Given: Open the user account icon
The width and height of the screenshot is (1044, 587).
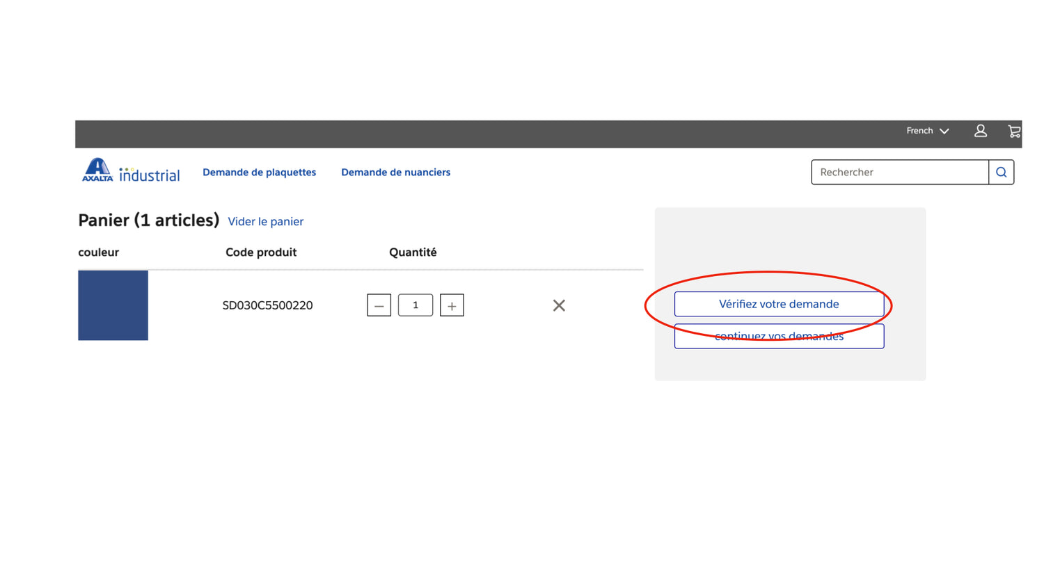Looking at the screenshot, I should tap(980, 131).
